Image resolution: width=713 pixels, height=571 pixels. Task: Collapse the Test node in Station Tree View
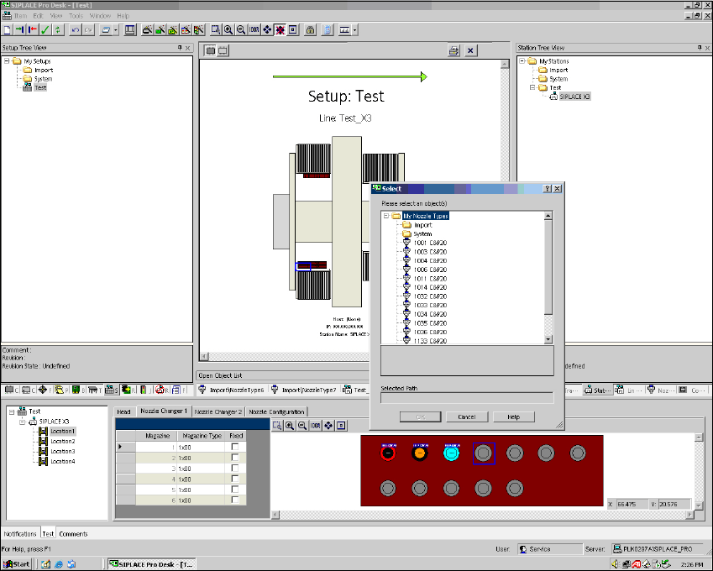tap(532, 87)
